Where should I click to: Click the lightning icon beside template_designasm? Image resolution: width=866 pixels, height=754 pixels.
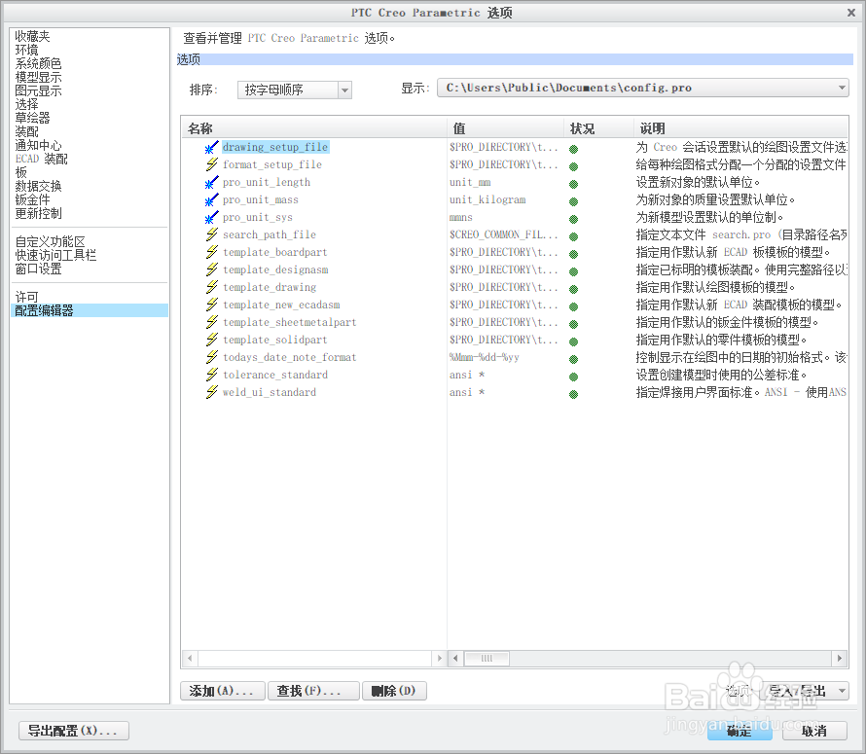pos(211,270)
